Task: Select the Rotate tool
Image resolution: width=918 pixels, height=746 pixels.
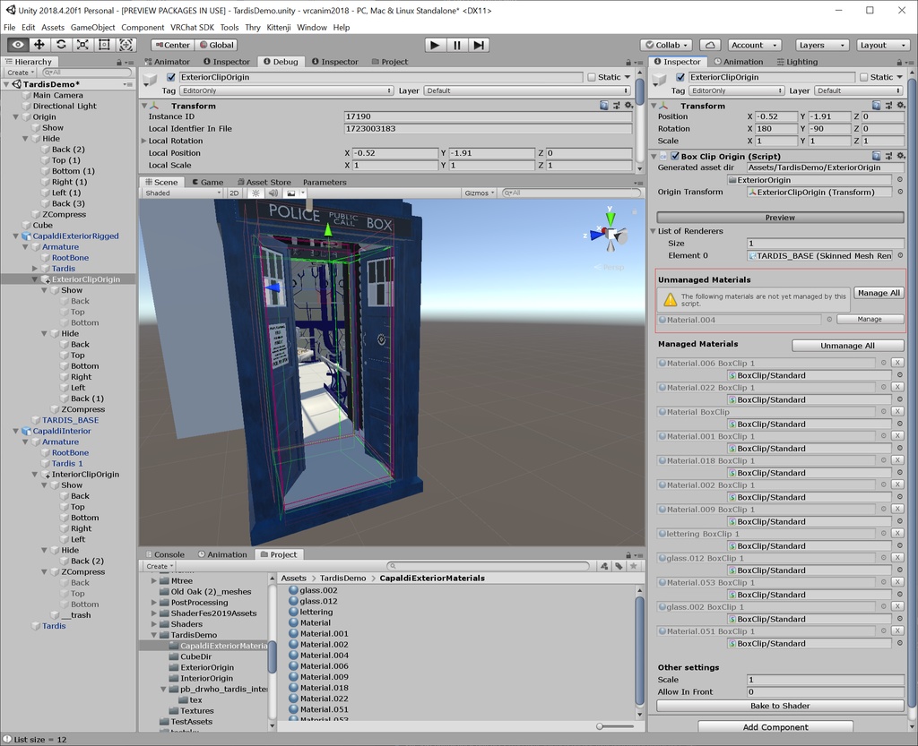Action: [x=60, y=45]
